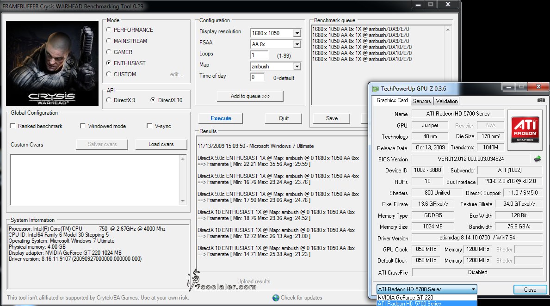Select PERFORMANCE mode
This screenshot has height=306, width=550.
108,30
